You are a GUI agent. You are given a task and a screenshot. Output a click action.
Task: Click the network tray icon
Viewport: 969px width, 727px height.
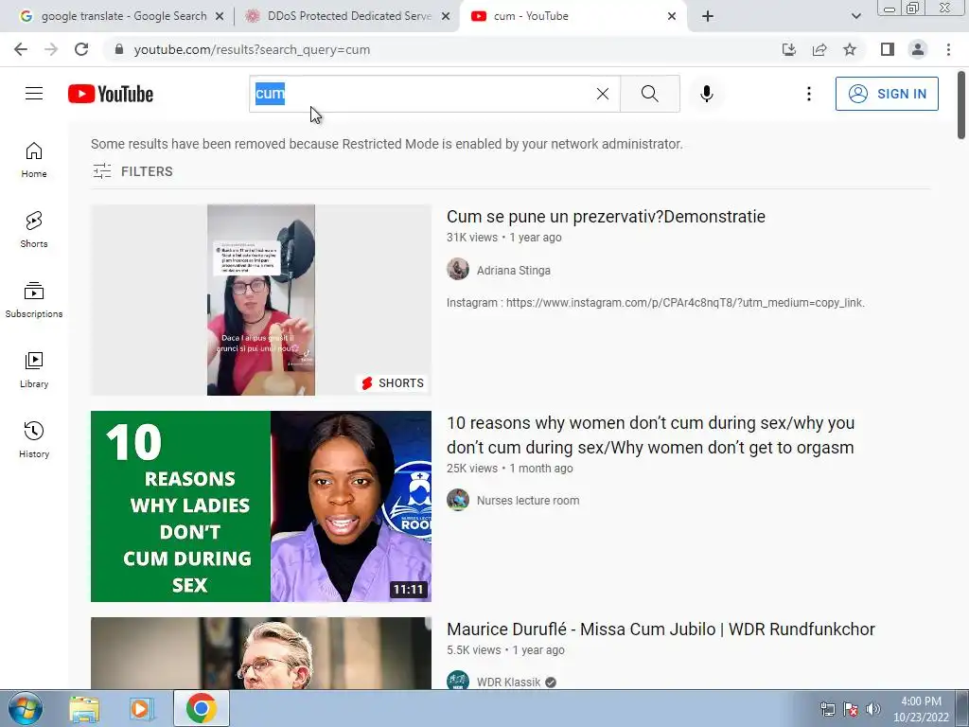(x=827, y=709)
